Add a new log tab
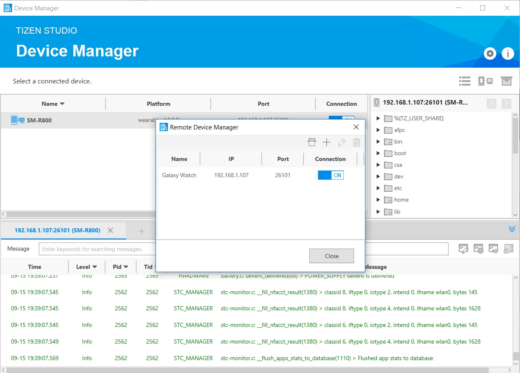This screenshot has height=373, width=520. 141,231
